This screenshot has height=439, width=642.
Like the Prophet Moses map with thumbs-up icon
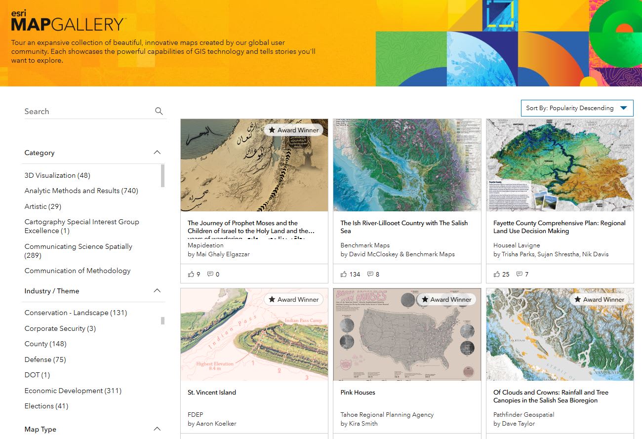point(192,274)
